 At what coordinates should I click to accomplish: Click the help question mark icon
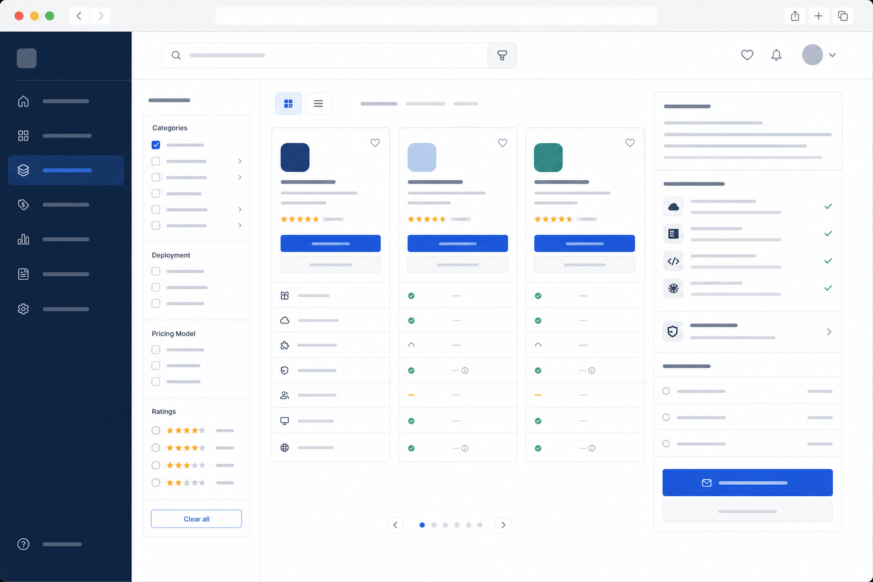(23, 544)
